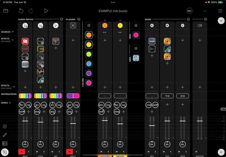This screenshot has height=157, width=226.
Task: Collapse the SENDS row
Action: tap(10, 103)
